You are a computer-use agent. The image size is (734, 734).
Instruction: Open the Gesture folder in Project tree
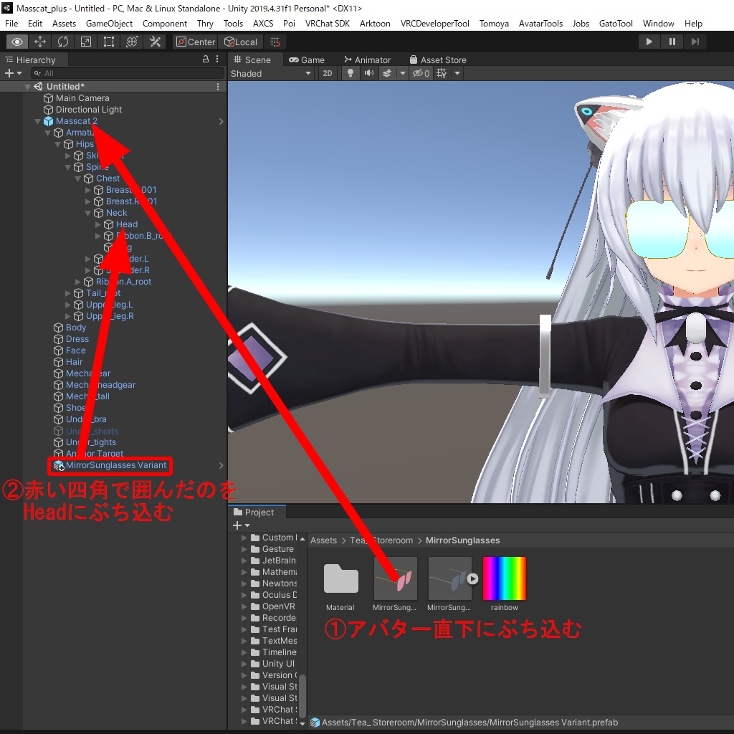(x=277, y=549)
